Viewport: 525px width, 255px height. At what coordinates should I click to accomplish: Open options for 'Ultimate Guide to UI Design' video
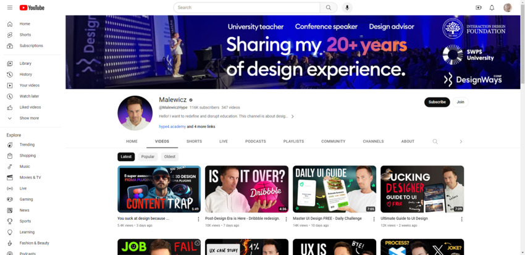[462, 219]
